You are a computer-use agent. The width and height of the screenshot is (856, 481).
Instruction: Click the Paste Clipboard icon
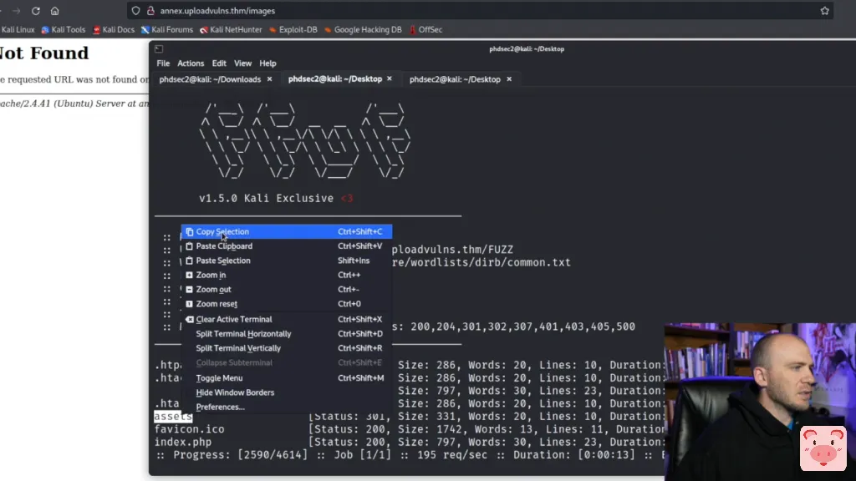coord(190,246)
